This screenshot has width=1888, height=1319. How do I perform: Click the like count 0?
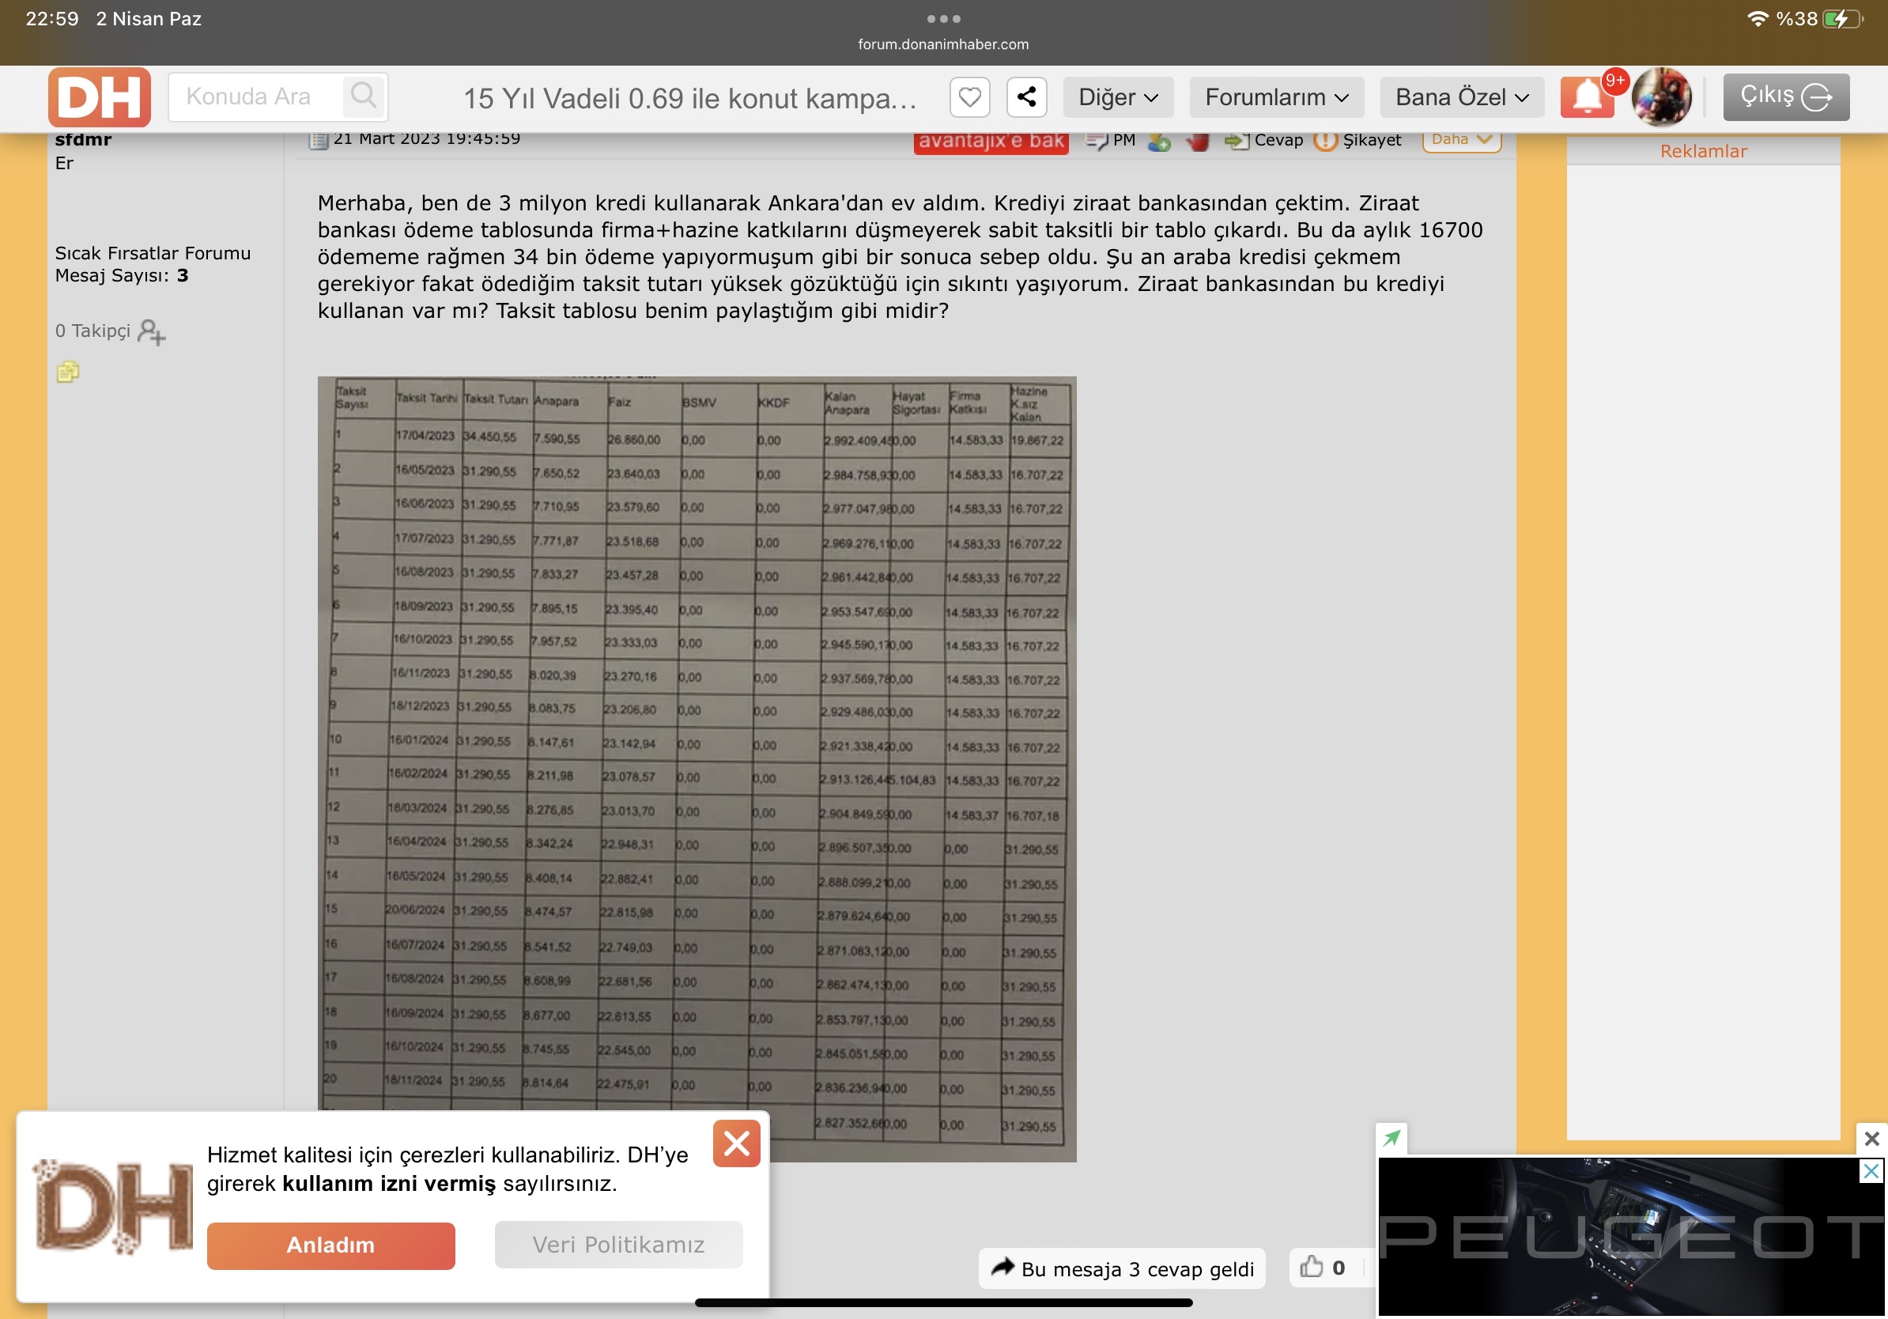(x=1339, y=1268)
